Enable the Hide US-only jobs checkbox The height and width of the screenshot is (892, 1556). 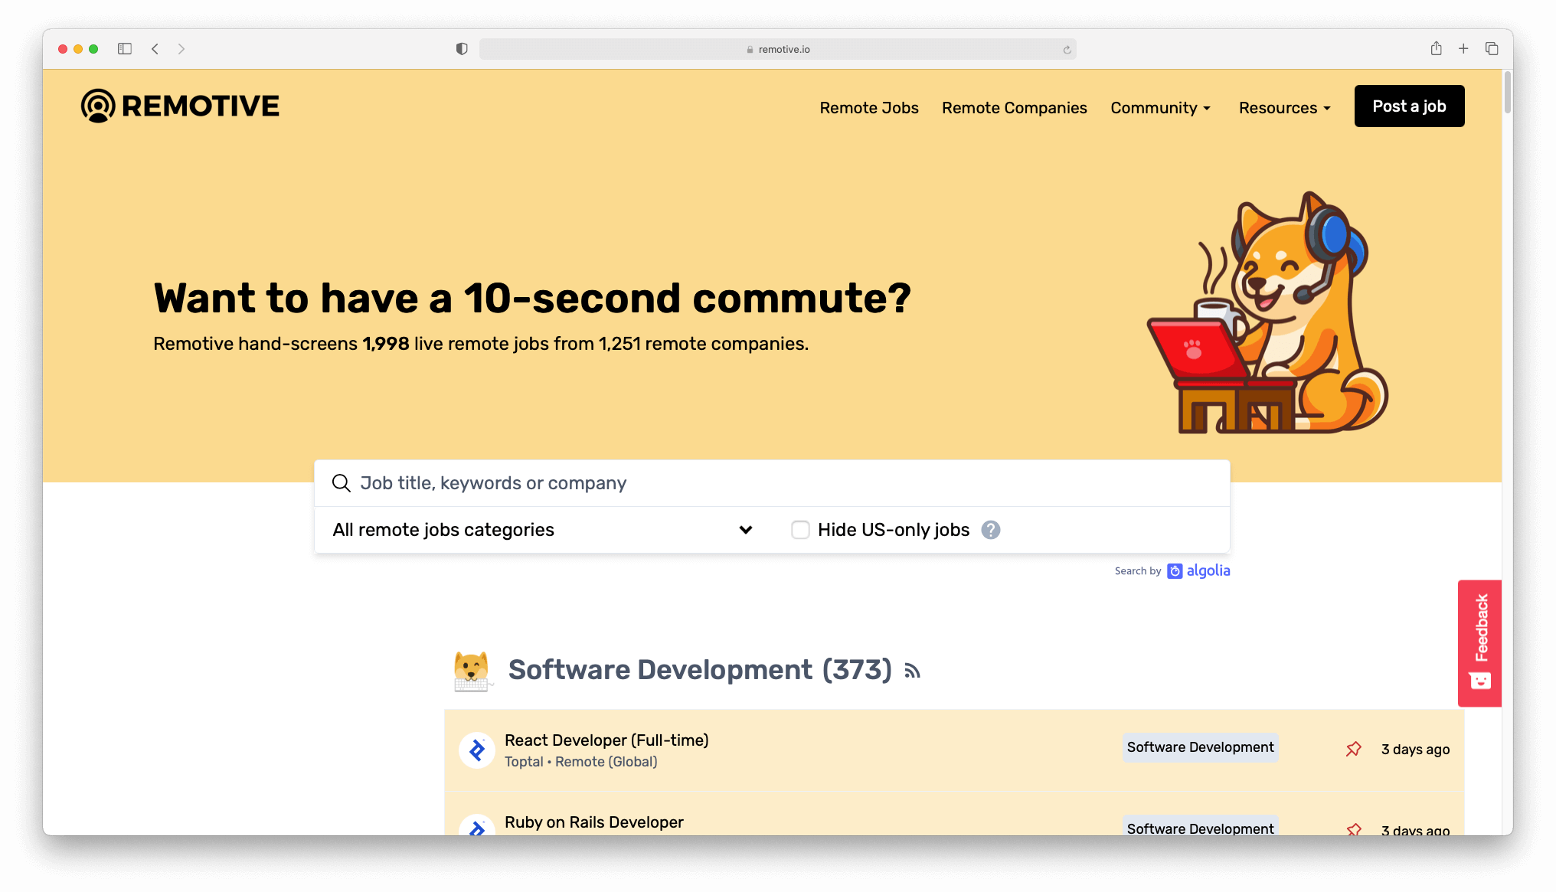tap(800, 529)
